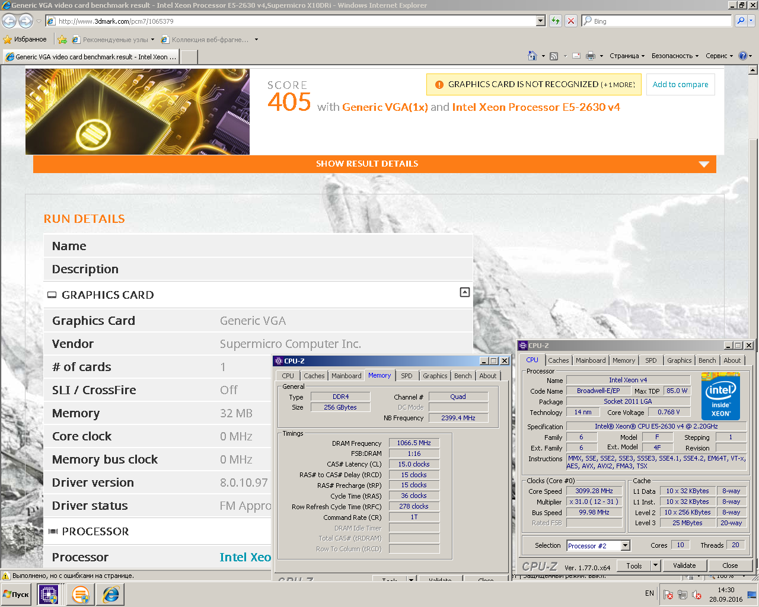Click the clock showing 14:30
The width and height of the screenshot is (759, 607).
726,590
